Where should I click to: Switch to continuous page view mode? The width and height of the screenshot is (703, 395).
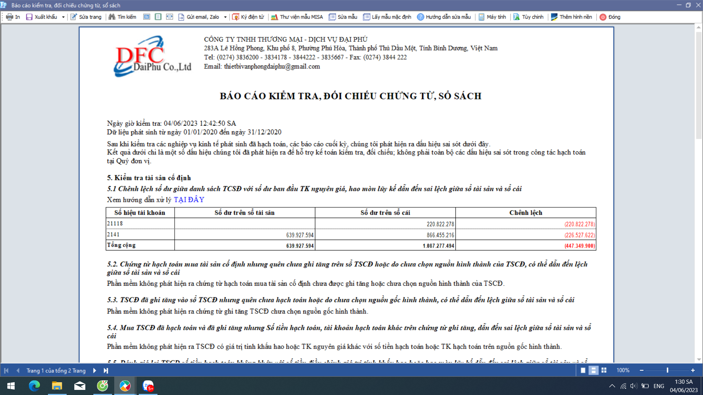pos(593,370)
